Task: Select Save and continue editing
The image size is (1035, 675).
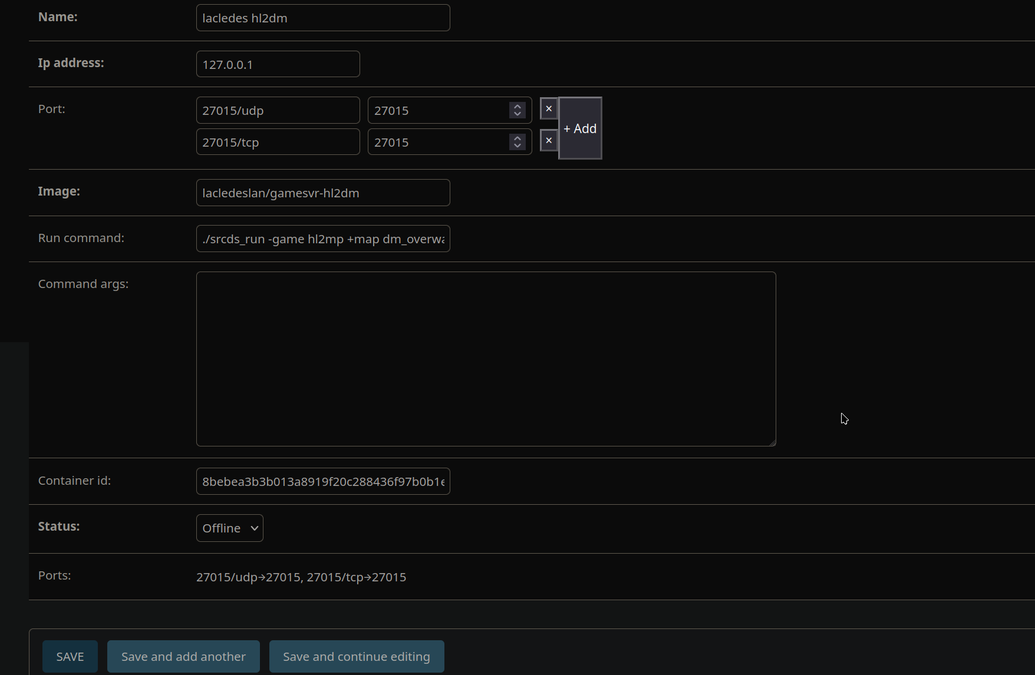Action: click(356, 656)
